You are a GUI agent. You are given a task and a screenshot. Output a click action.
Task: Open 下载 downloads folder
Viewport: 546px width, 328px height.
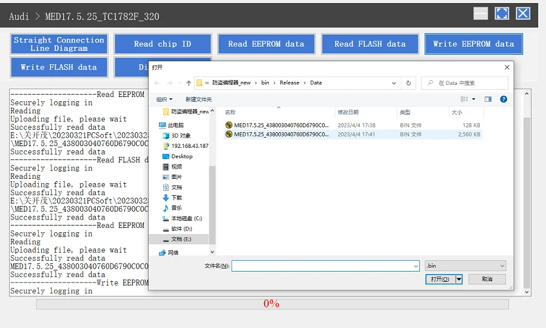[172, 198]
